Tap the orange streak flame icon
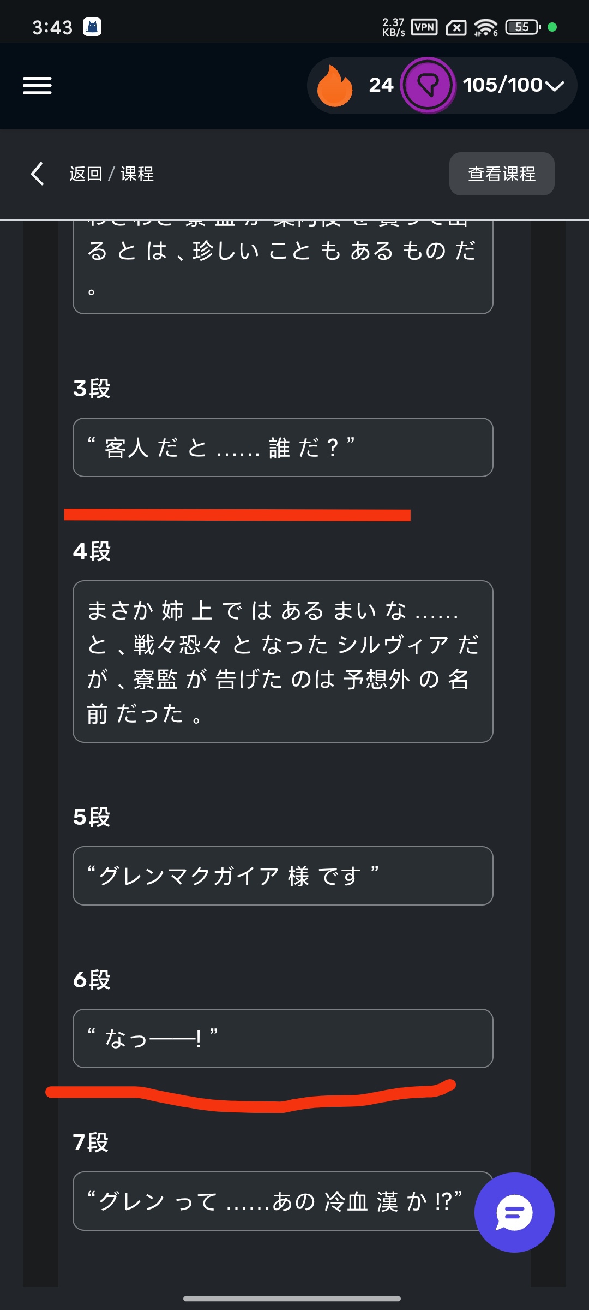This screenshot has height=1310, width=589. [x=335, y=85]
